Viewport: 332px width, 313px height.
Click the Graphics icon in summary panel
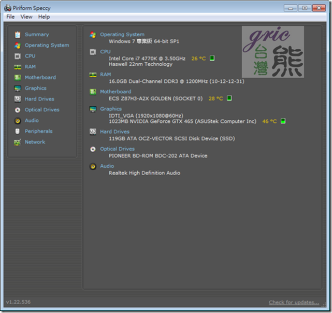click(93, 109)
